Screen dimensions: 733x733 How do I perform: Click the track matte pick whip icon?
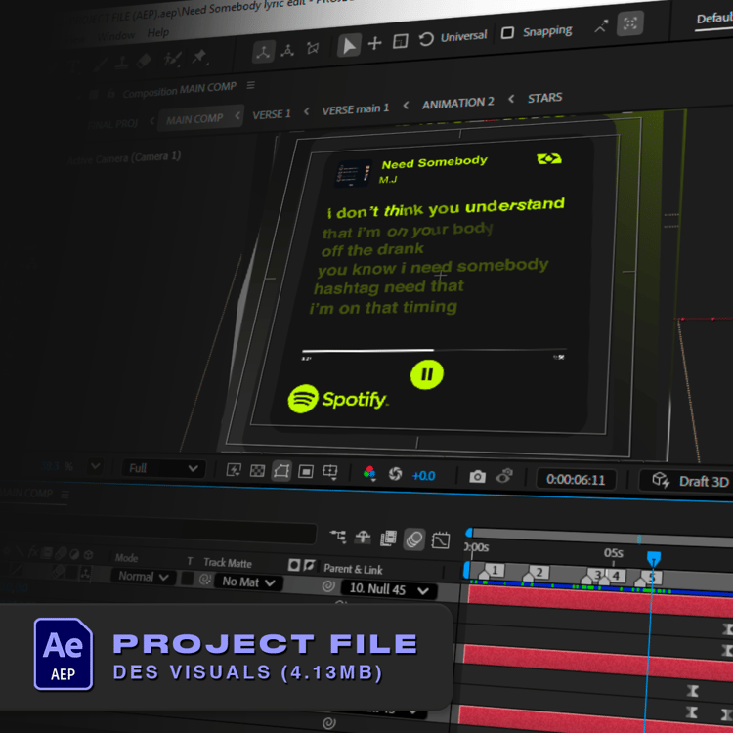[204, 580]
